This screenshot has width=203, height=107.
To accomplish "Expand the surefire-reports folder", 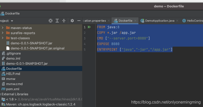I will tap(3, 33).
